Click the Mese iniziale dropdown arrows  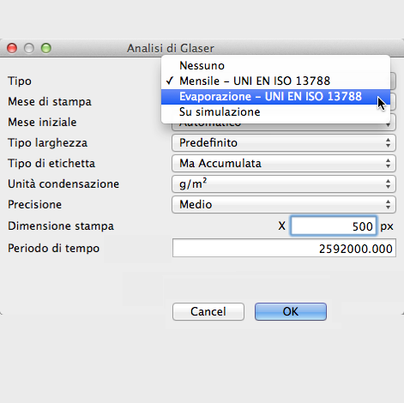388,125
